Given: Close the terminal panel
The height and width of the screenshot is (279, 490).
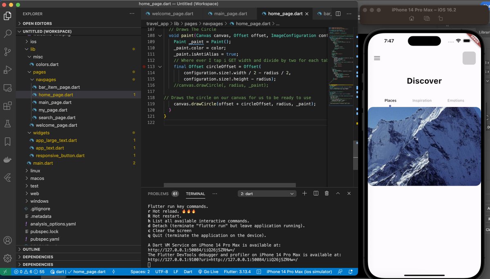Looking at the screenshot, I should coord(349,193).
